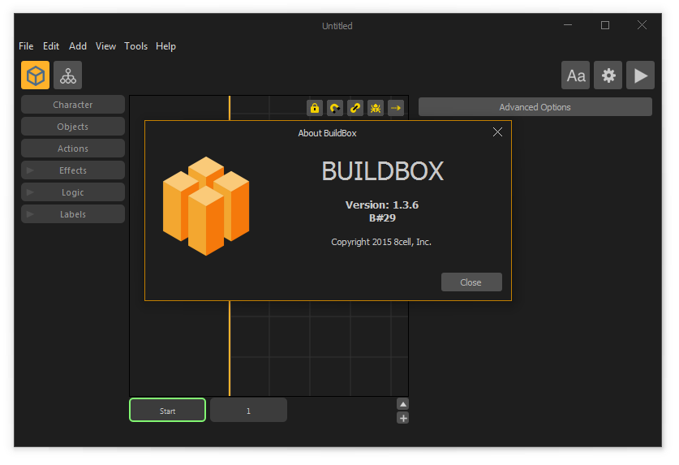Click the Close button in About dialog
The image size is (679, 465).
coord(471,282)
